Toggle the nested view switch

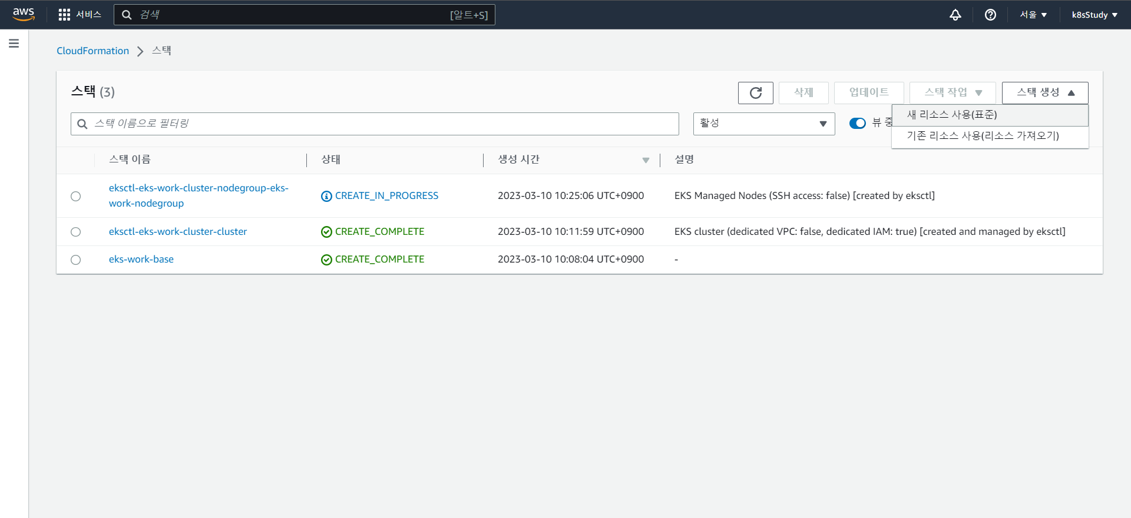[x=857, y=123]
